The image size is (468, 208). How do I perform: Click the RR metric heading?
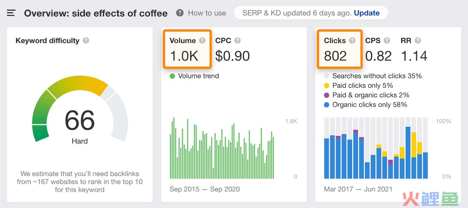(406, 40)
